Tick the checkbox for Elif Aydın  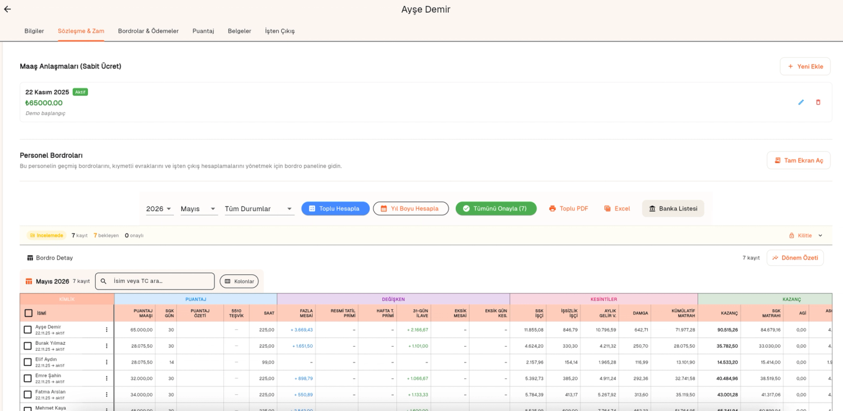(x=28, y=362)
